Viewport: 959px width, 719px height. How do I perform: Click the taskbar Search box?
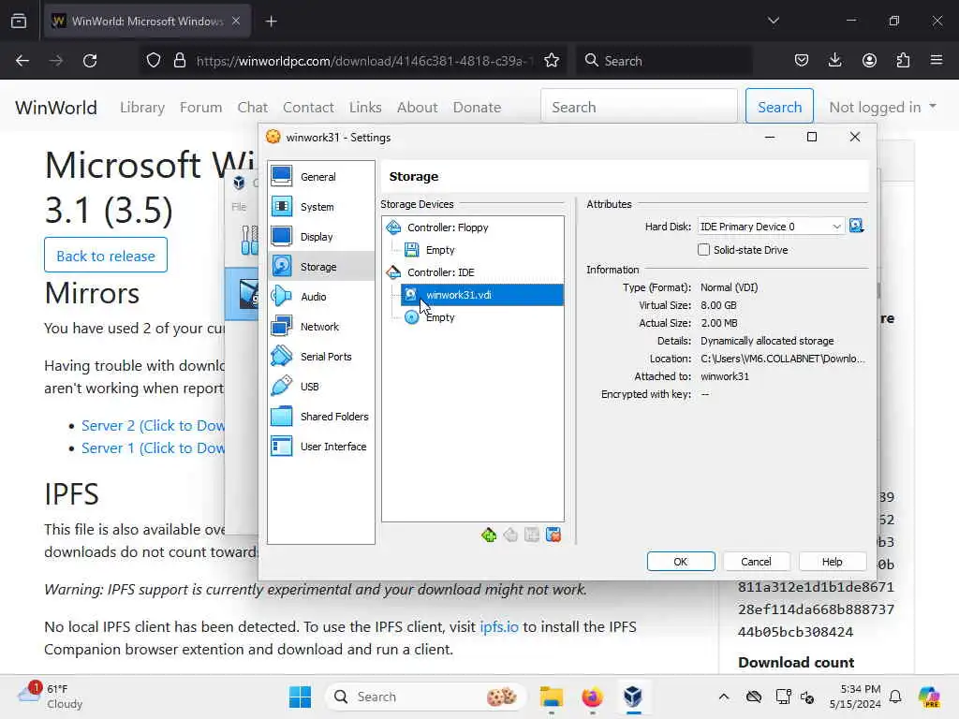pyautogui.click(x=426, y=697)
